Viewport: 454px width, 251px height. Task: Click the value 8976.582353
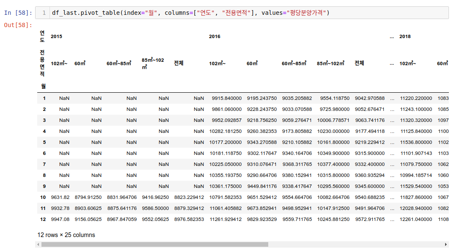pyautogui.click(x=189, y=219)
